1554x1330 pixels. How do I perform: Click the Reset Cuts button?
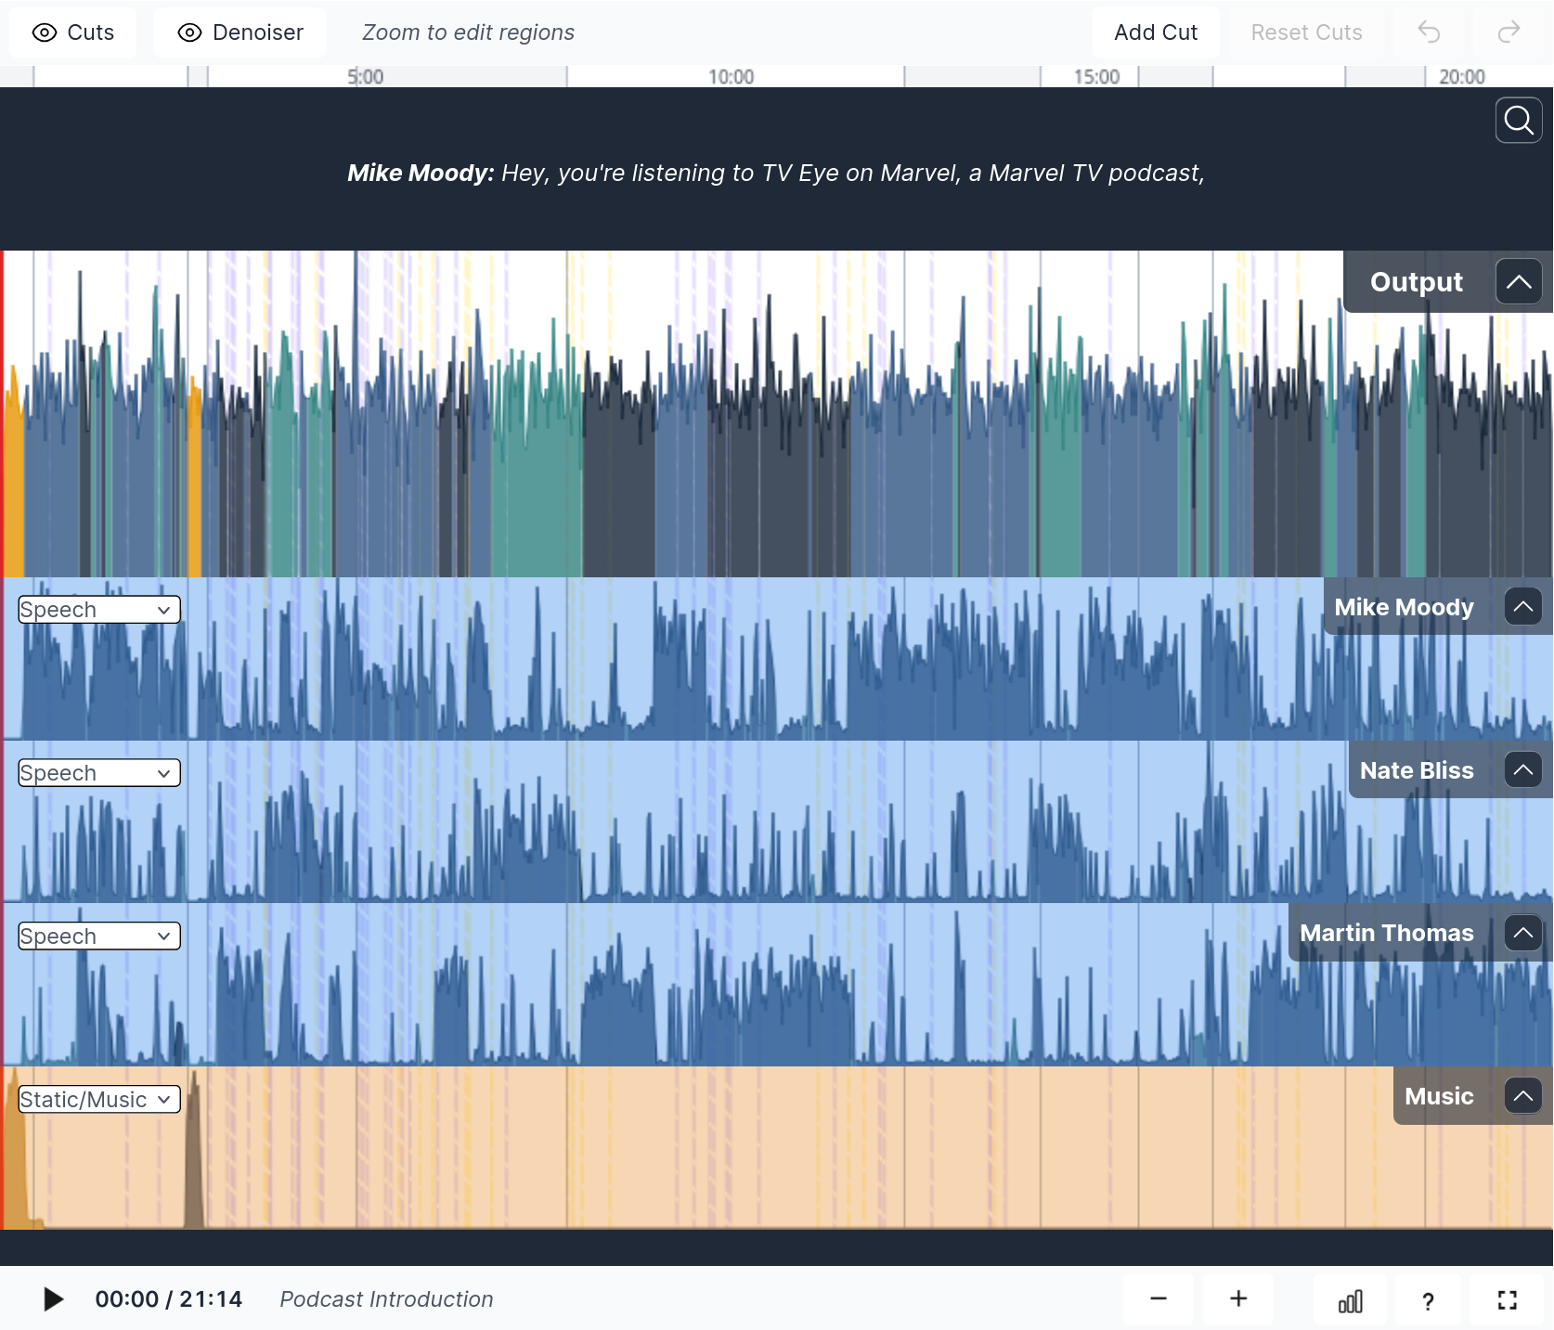tap(1305, 32)
